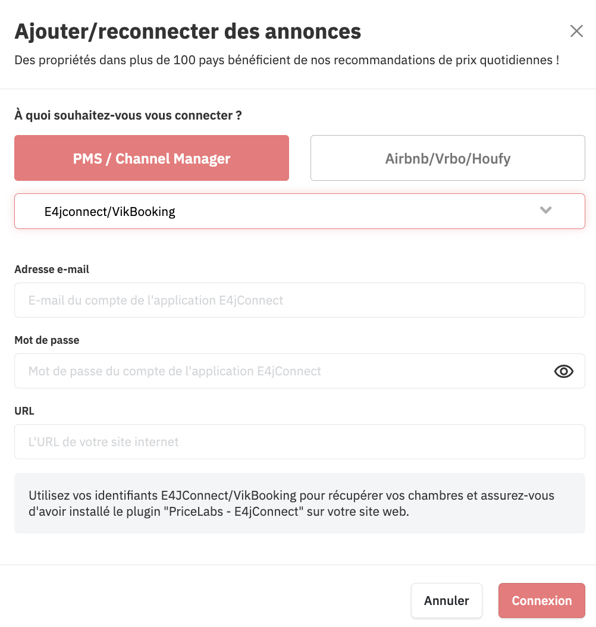The image size is (596, 627).
Task: Open the E4jconnect/VikBooking combo box
Action: click(300, 211)
